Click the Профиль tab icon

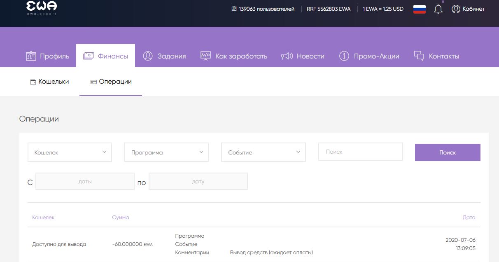(31, 56)
